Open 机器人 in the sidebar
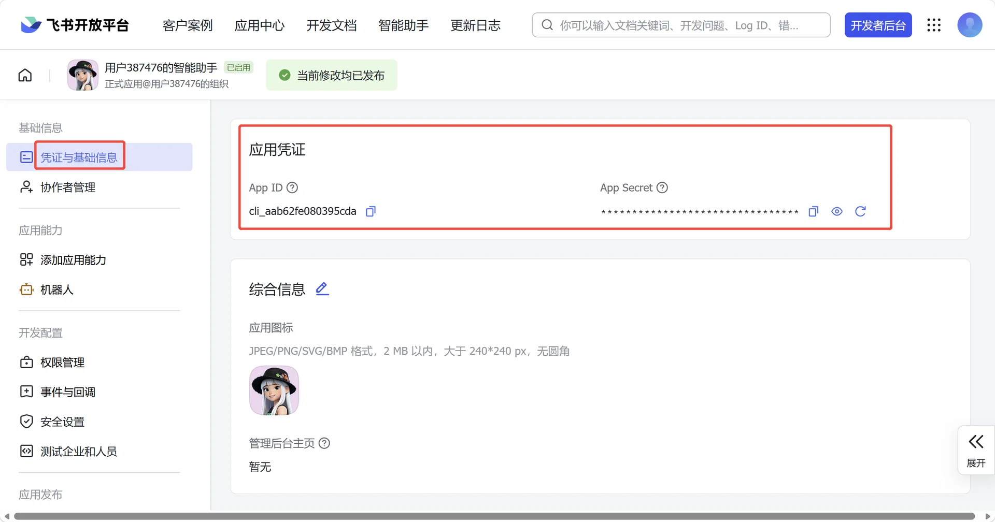The image size is (995, 522). pos(57,289)
